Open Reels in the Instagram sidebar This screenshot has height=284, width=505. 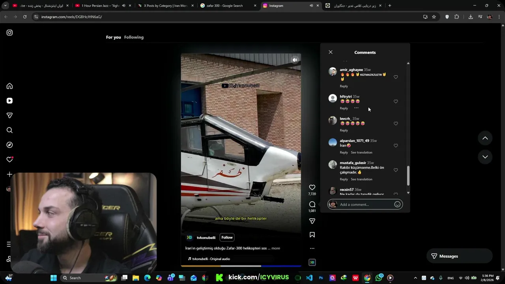point(9,101)
